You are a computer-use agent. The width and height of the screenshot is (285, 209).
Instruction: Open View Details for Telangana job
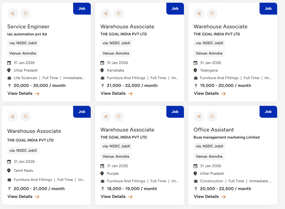tap(210, 93)
